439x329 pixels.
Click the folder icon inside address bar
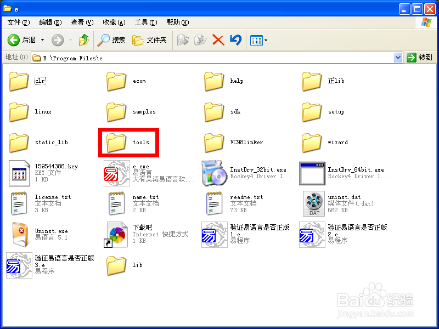(x=37, y=58)
